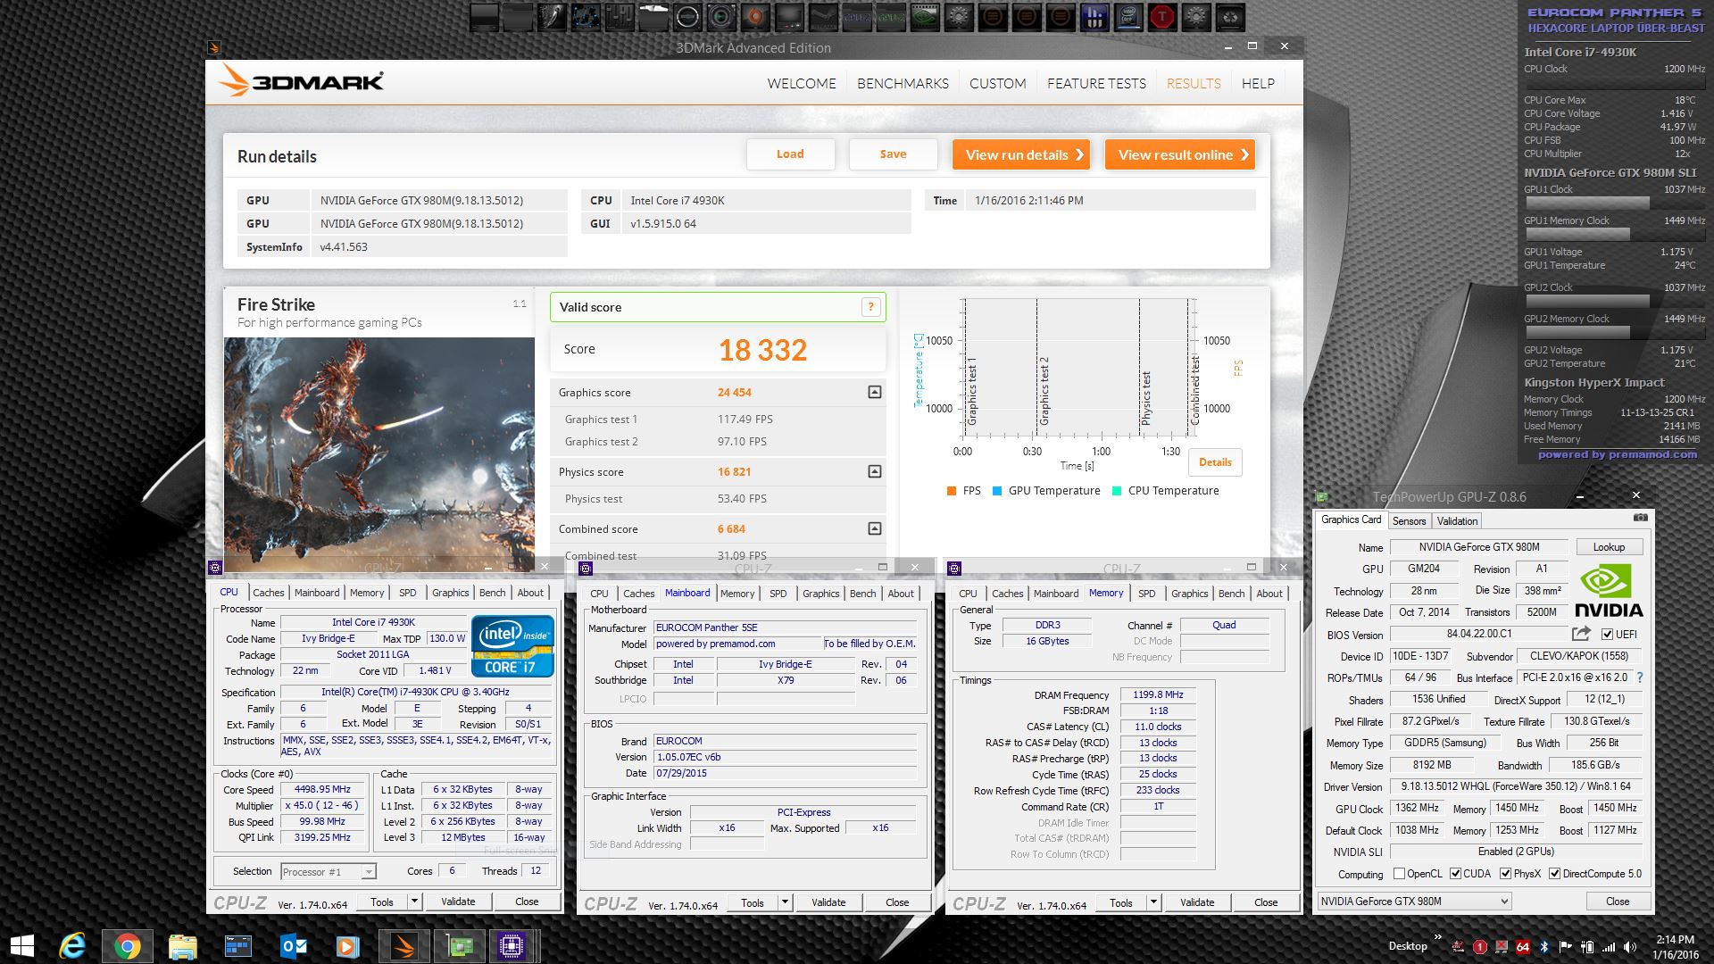Click the volume speaker tray icon
Screen dimensions: 1714x964
click(1630, 946)
